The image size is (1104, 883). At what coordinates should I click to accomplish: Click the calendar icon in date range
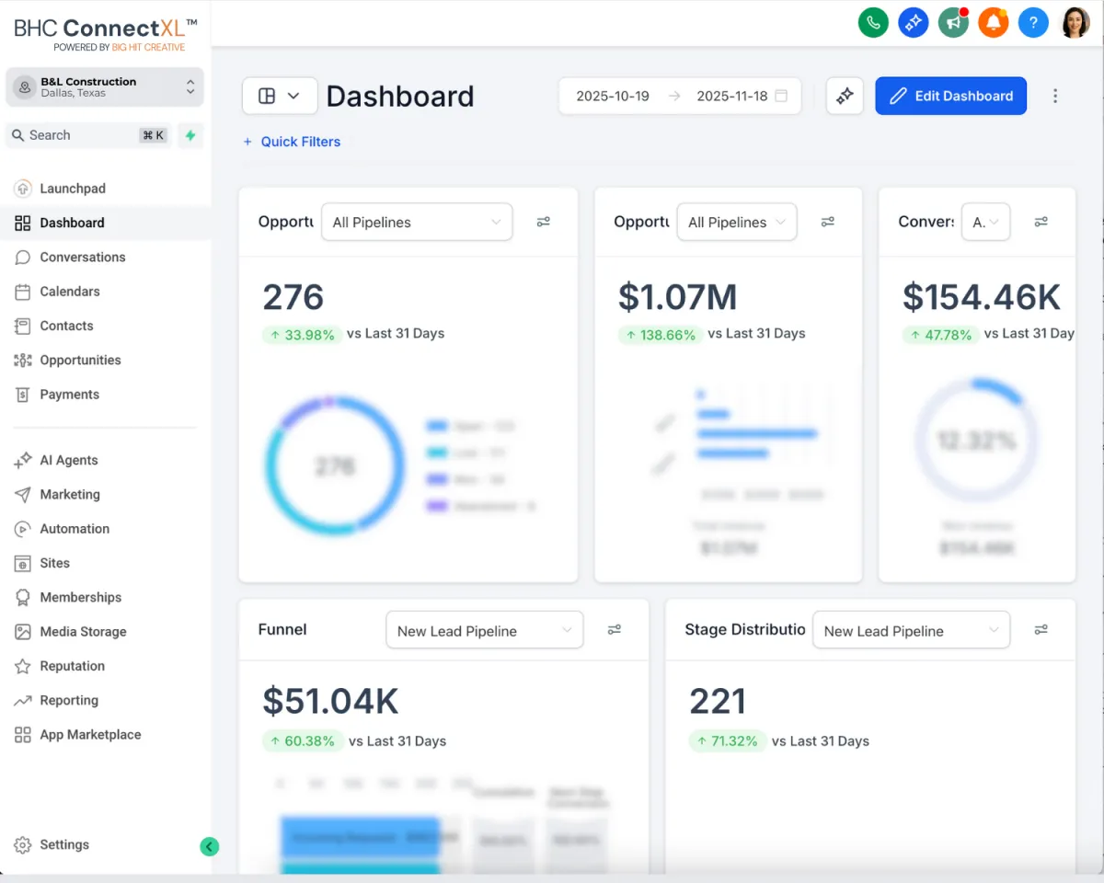[x=781, y=96]
